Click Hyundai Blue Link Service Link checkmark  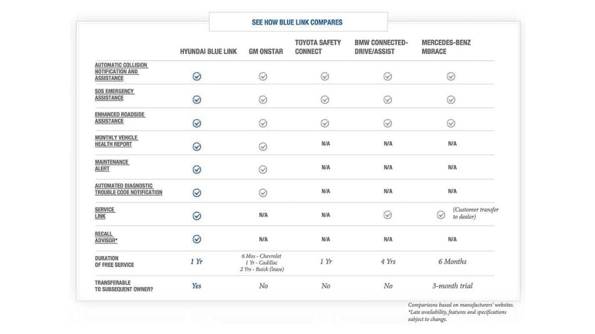pyautogui.click(x=197, y=216)
